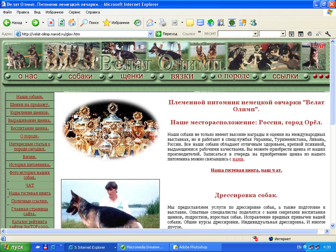
Task: Open the Mail envelope icon
Action: [x=150, y=23]
